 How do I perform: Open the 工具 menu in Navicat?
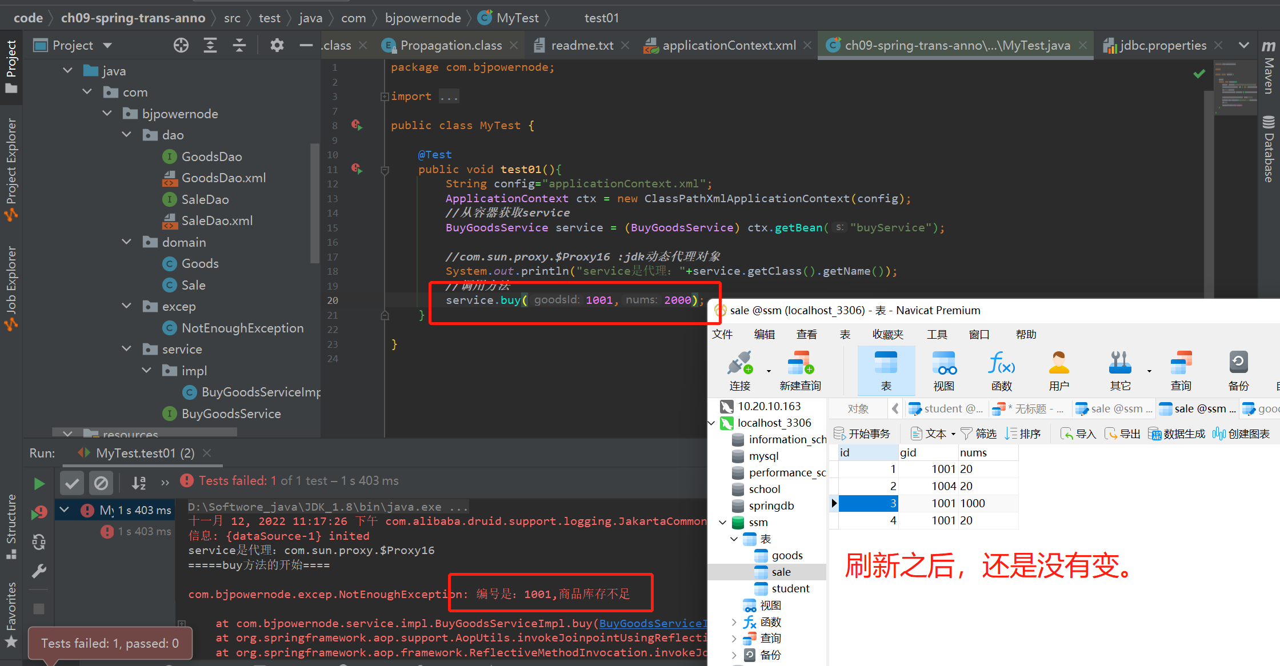tap(936, 334)
